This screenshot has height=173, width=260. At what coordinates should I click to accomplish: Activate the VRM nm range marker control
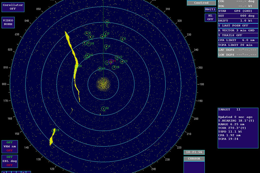[9, 146]
